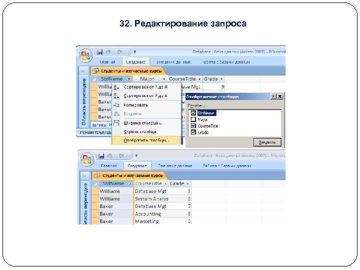
Task: Click the Закрыть button in dialog
Action: [267, 142]
